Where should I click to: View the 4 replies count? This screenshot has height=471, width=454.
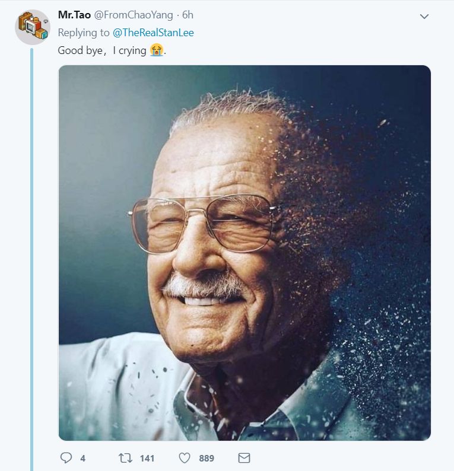pos(83,458)
